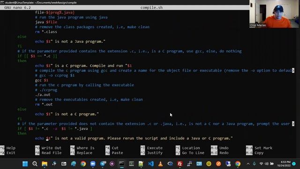Click the nano Exit shortcut
Viewport: 300px width, 169px height.
pos(8,153)
